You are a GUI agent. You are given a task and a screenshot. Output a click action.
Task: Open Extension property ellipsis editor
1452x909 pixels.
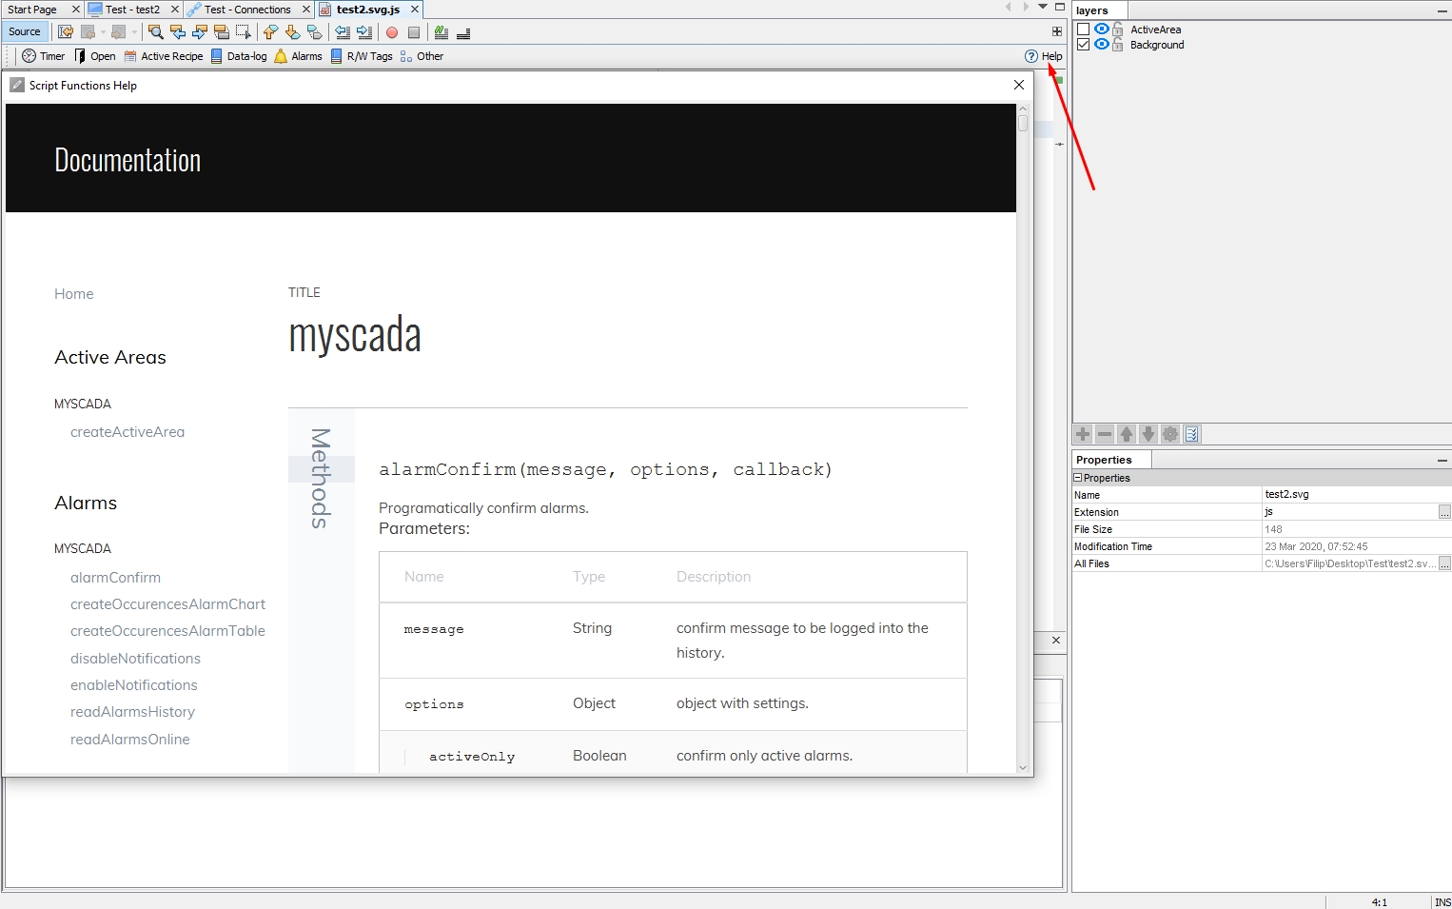tap(1444, 512)
